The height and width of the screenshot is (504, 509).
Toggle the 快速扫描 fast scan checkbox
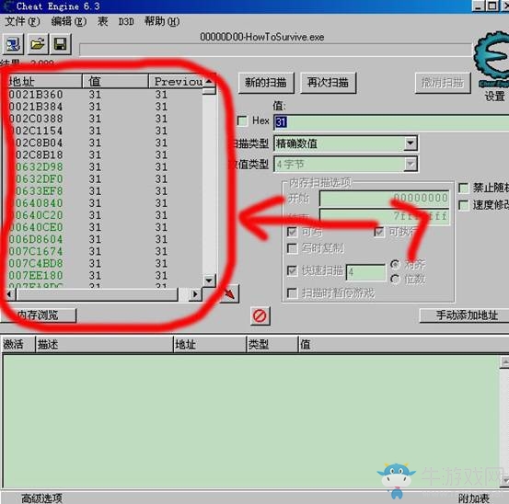[x=292, y=270]
